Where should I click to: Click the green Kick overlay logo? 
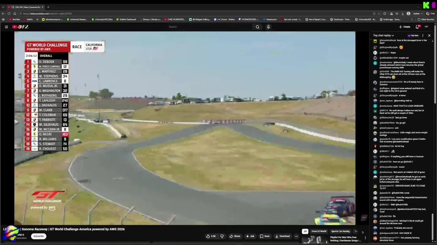[426, 5]
